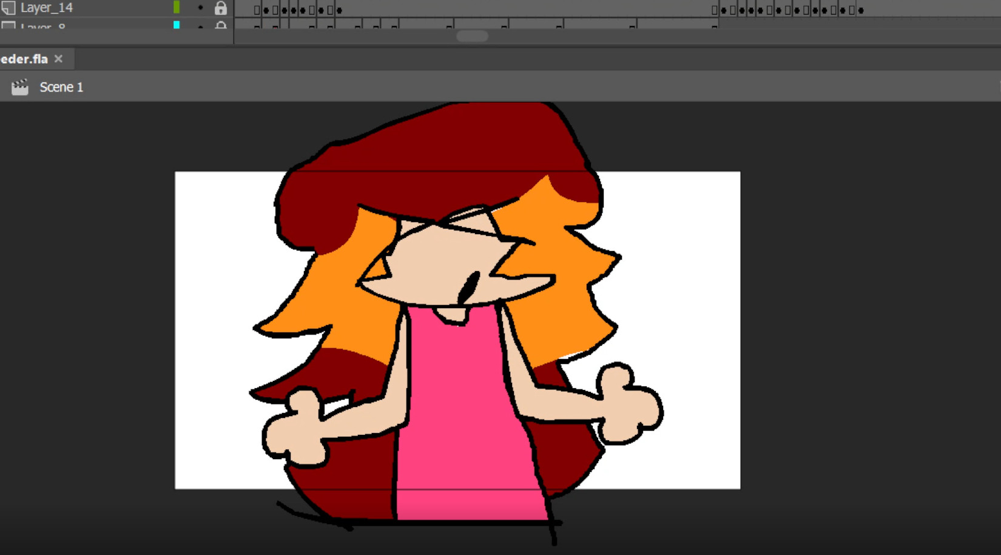Click the timeline horizontal scrollbar thumb

click(472, 36)
